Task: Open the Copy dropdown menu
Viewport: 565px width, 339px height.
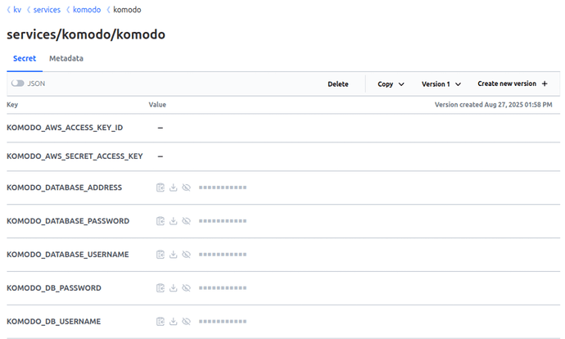Action: pyautogui.click(x=391, y=84)
